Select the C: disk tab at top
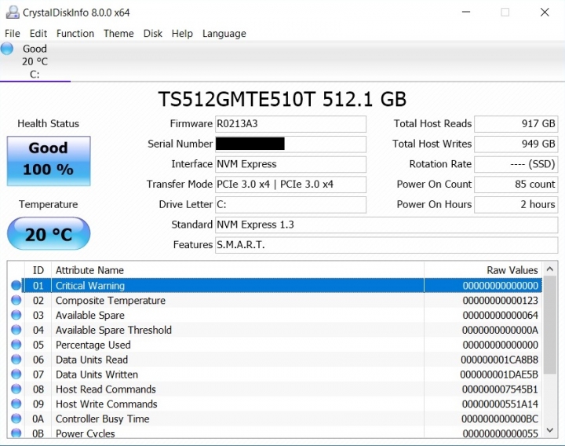 click(x=35, y=61)
